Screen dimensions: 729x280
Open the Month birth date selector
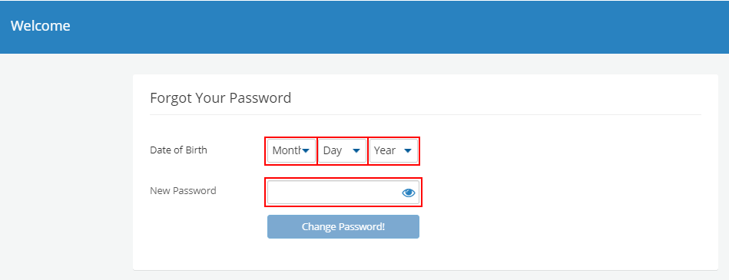click(x=291, y=150)
